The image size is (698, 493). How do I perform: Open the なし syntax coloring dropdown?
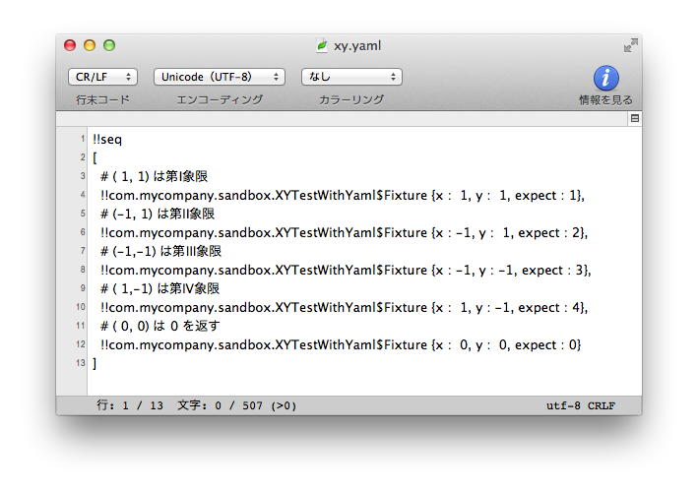(351, 77)
